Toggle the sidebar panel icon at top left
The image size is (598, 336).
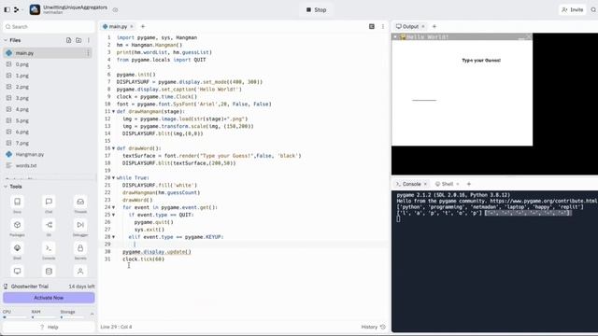click(7, 9)
